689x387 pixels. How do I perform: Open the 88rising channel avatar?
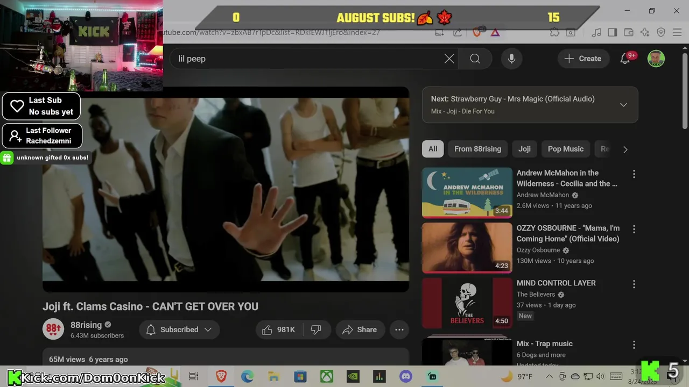(53, 329)
